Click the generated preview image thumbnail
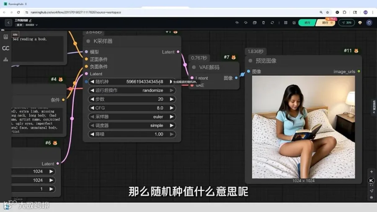Image resolution: width=377 pixels, height=212 pixels. pyautogui.click(x=303, y=127)
